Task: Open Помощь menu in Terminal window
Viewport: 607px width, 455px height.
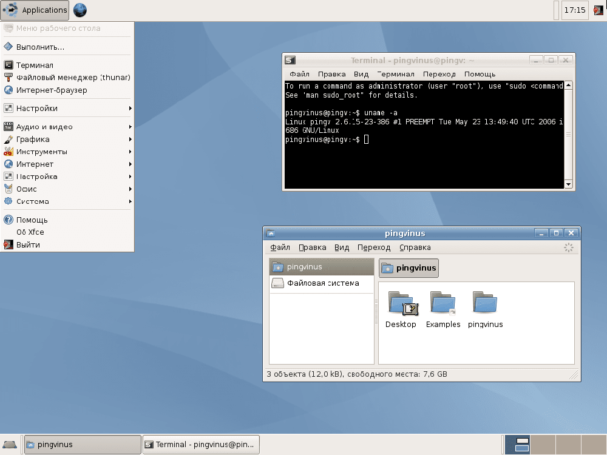Action: click(x=480, y=74)
